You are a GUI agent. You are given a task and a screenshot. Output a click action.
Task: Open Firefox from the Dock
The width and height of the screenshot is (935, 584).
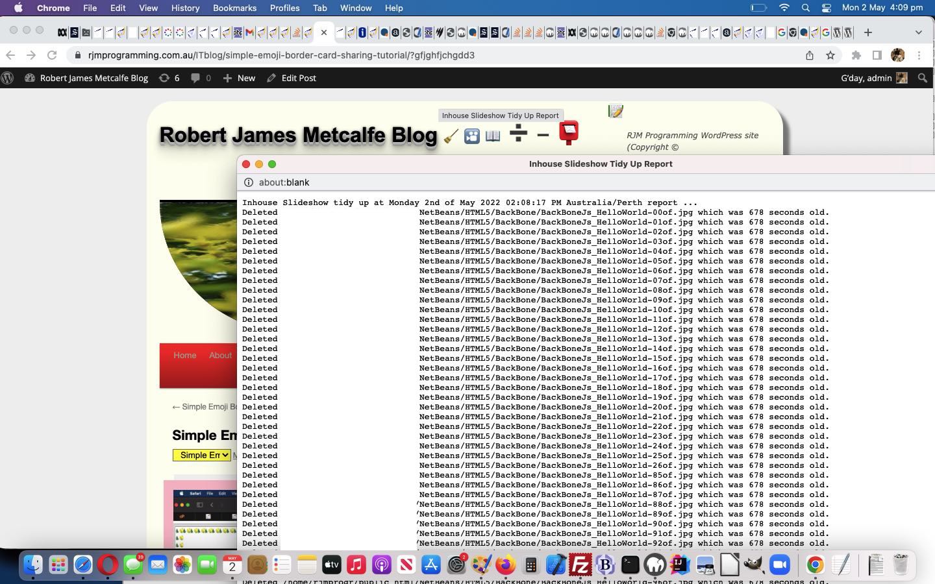[x=505, y=565]
